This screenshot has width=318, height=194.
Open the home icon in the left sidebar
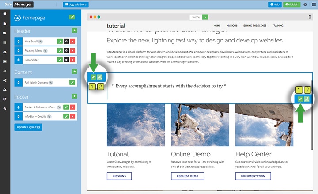pyautogui.click(x=5, y=14)
